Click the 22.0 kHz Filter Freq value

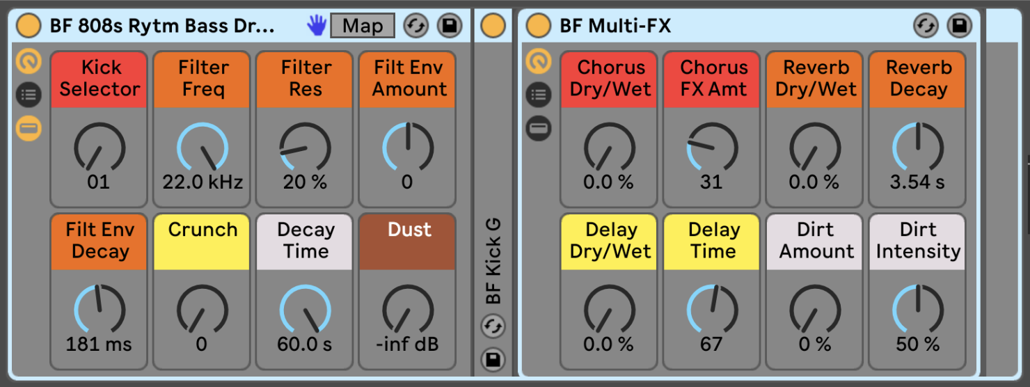(x=203, y=182)
